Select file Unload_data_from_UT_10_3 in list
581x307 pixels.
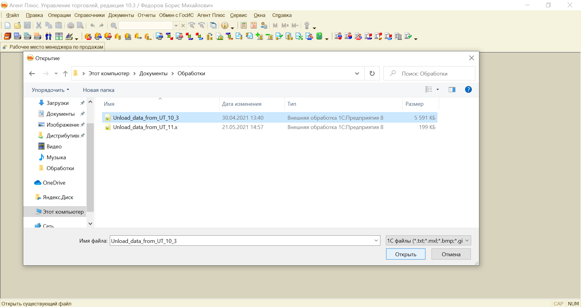[x=270, y=118]
